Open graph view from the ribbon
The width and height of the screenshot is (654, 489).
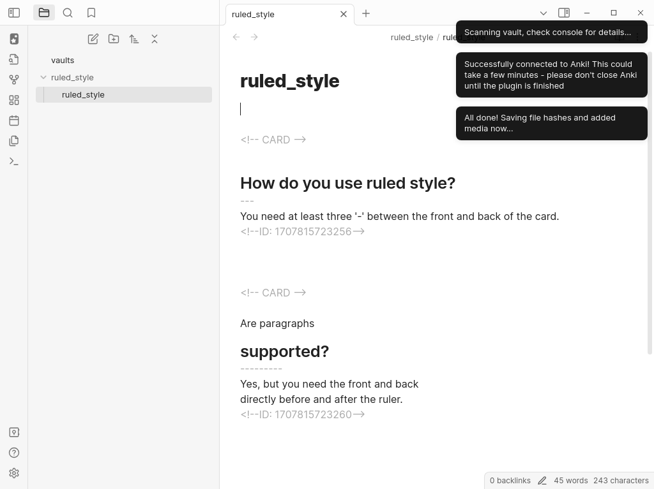[x=14, y=80]
